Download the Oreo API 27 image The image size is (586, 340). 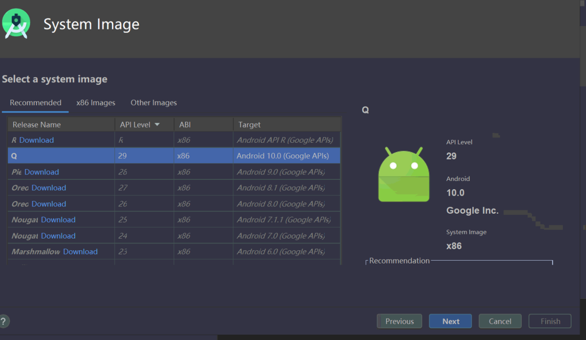pyautogui.click(x=48, y=188)
